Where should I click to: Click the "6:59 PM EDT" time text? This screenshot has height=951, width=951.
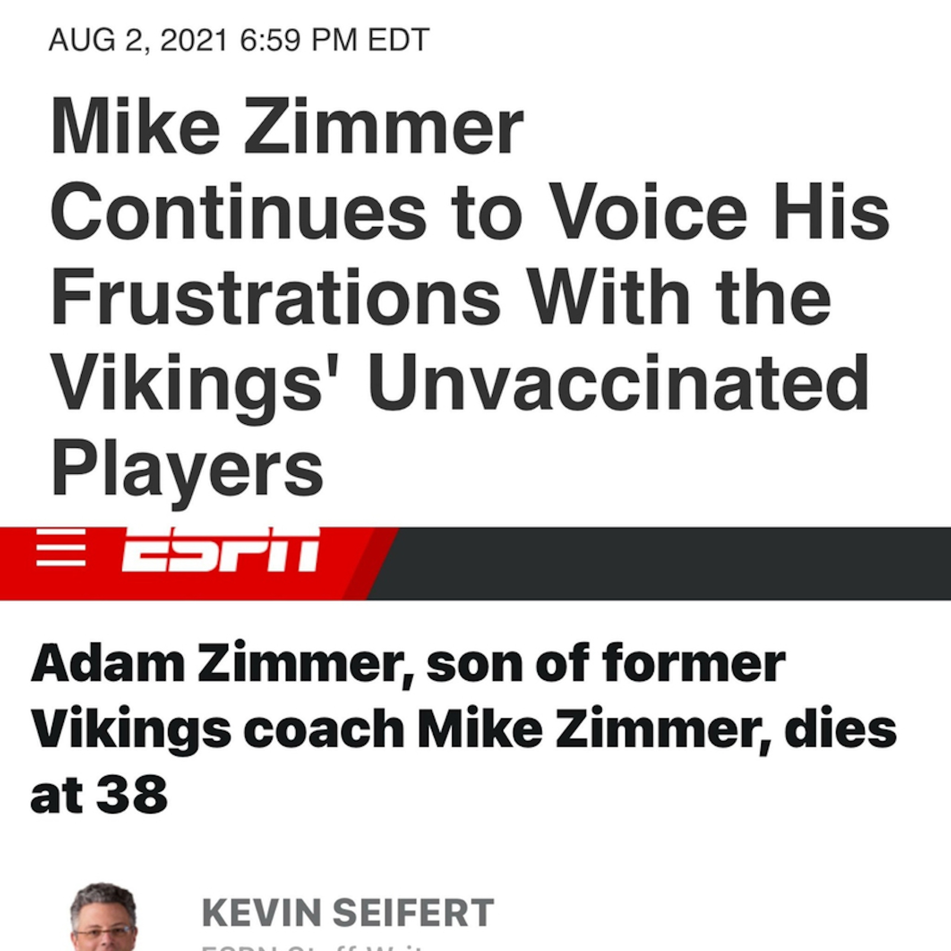point(335,40)
